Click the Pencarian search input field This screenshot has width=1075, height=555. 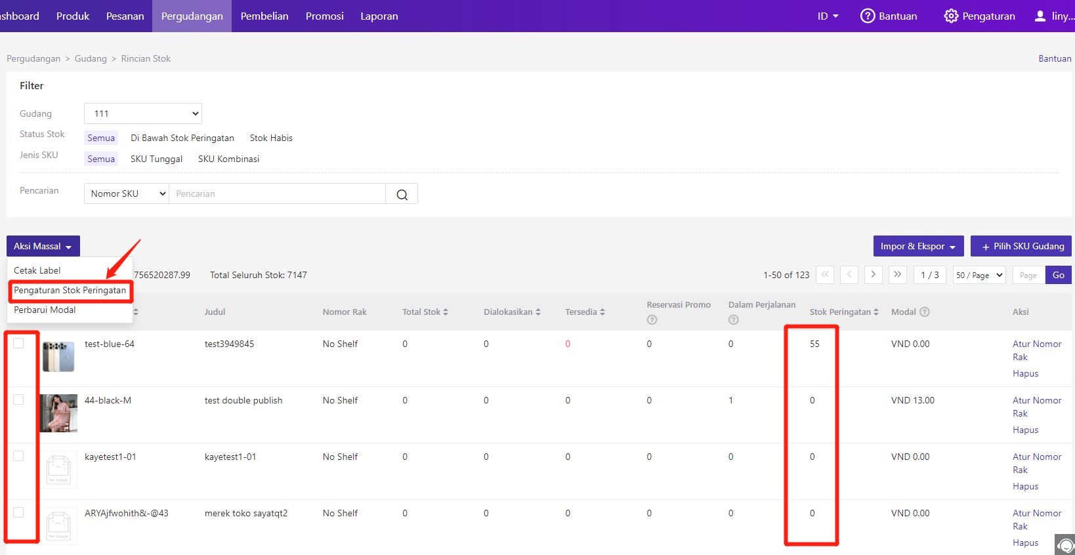(277, 194)
